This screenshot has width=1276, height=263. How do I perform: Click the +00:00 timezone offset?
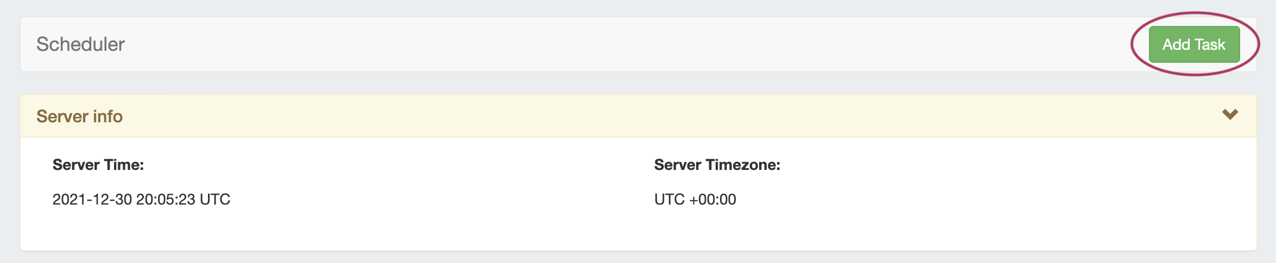712,200
